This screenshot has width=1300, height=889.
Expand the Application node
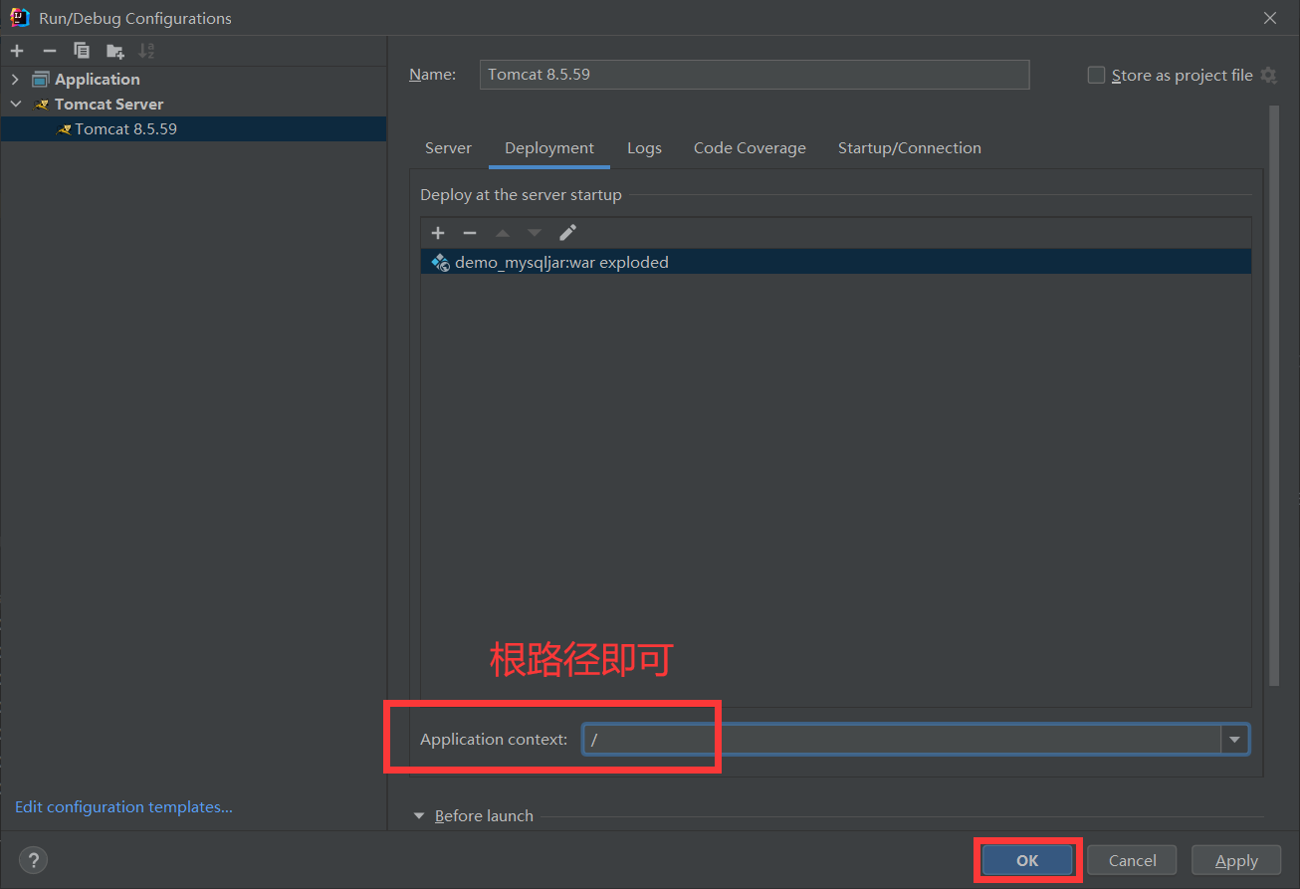click(15, 80)
